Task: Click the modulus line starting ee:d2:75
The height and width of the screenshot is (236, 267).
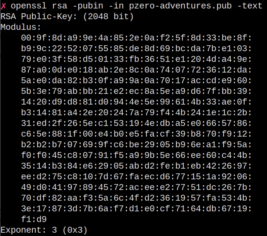Action: click(136, 177)
